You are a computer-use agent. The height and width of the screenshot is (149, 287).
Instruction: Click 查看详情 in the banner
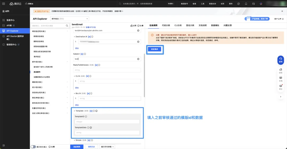click(119, 11)
